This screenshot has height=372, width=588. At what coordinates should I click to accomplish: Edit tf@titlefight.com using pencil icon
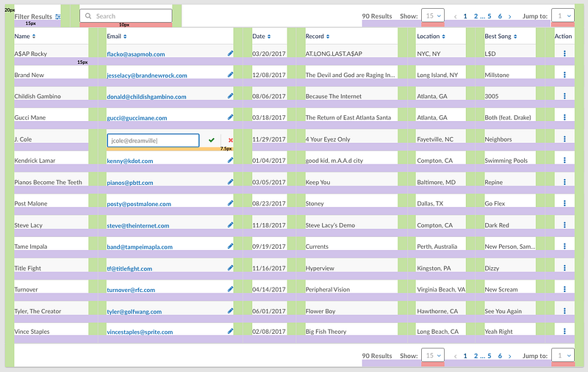[x=230, y=269]
